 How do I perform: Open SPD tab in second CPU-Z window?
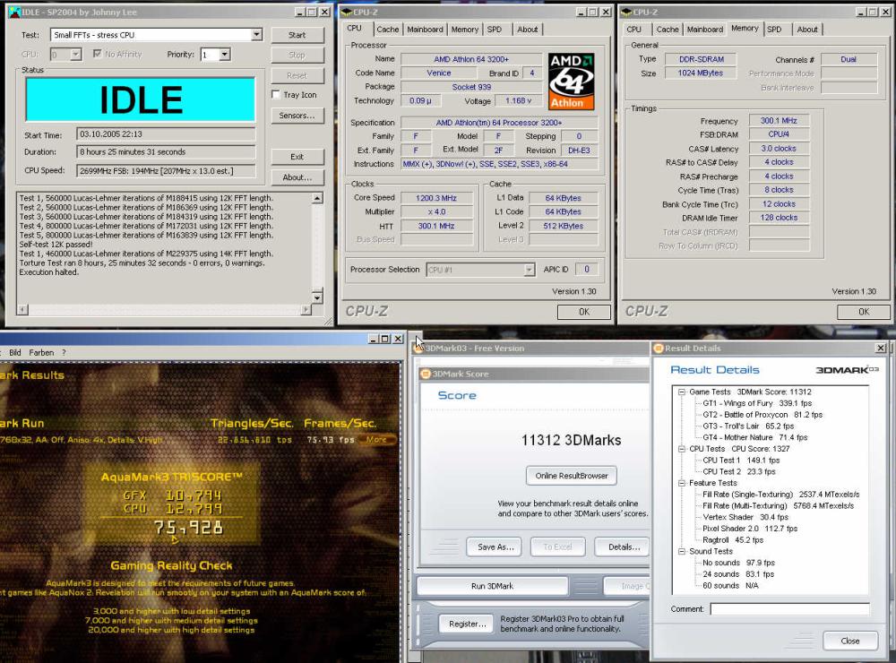tap(774, 30)
